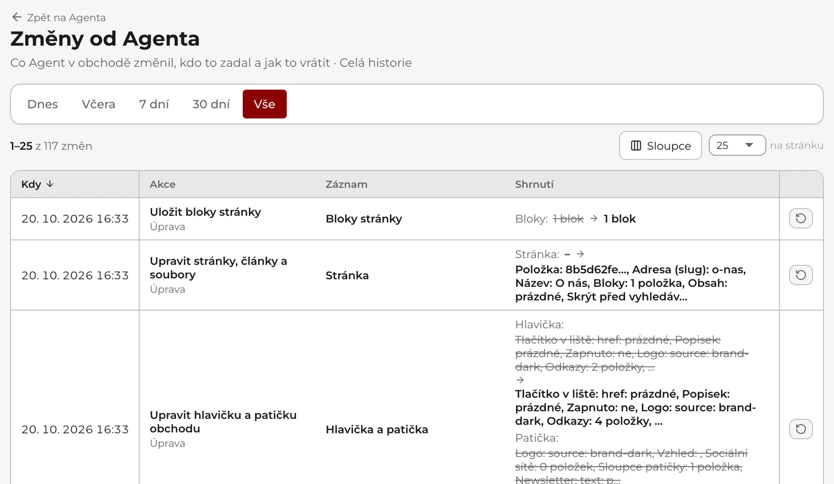834x484 pixels.
Task: Show changes from 7 dní
Action: pos(154,104)
